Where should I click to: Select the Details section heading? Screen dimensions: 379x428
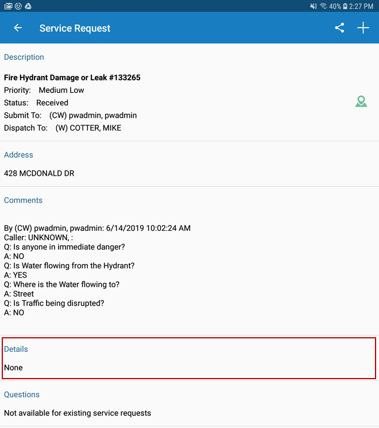point(16,349)
